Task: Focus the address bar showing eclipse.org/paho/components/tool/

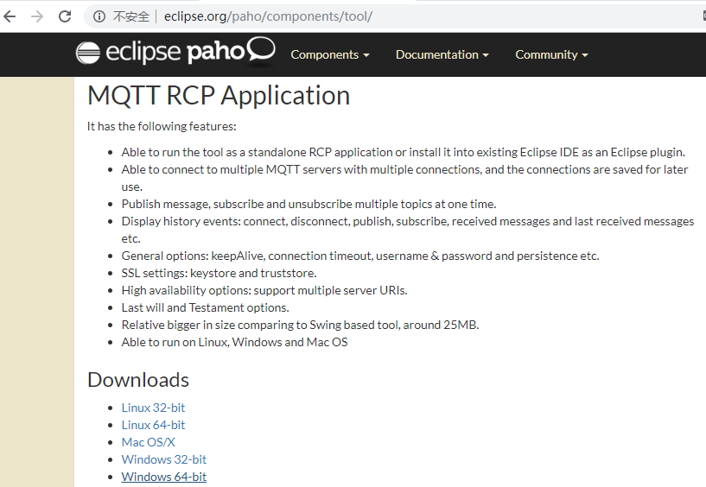Action: (268, 16)
